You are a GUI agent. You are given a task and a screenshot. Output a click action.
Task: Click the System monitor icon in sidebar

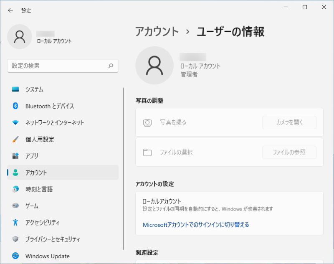coord(15,89)
